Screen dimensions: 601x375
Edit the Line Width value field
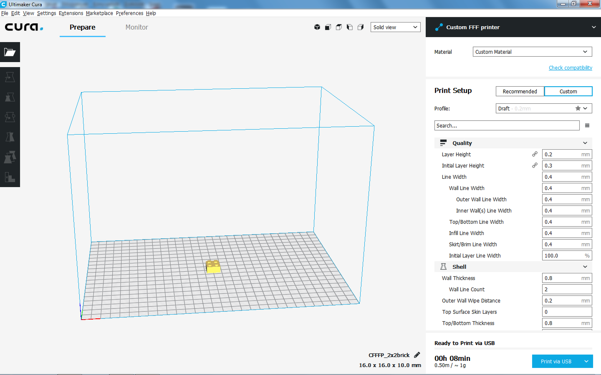pyautogui.click(x=567, y=177)
